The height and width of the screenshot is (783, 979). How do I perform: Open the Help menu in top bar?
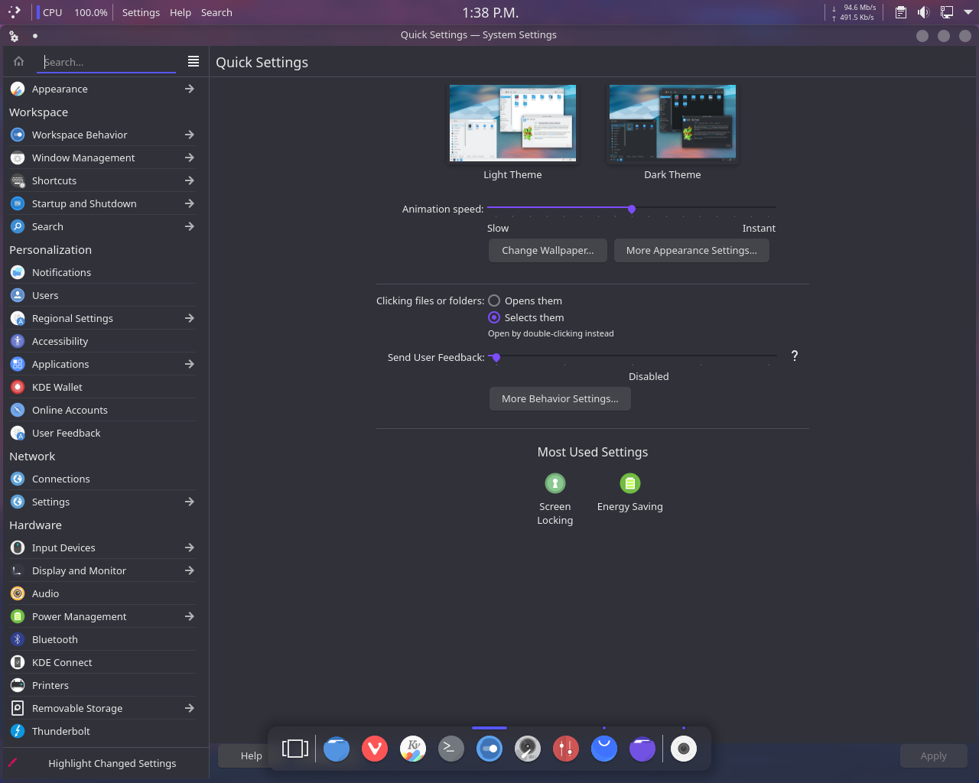coord(181,12)
